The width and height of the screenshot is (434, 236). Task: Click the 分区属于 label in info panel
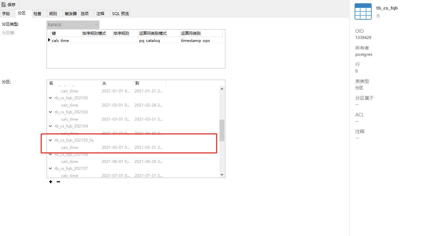coord(364,98)
